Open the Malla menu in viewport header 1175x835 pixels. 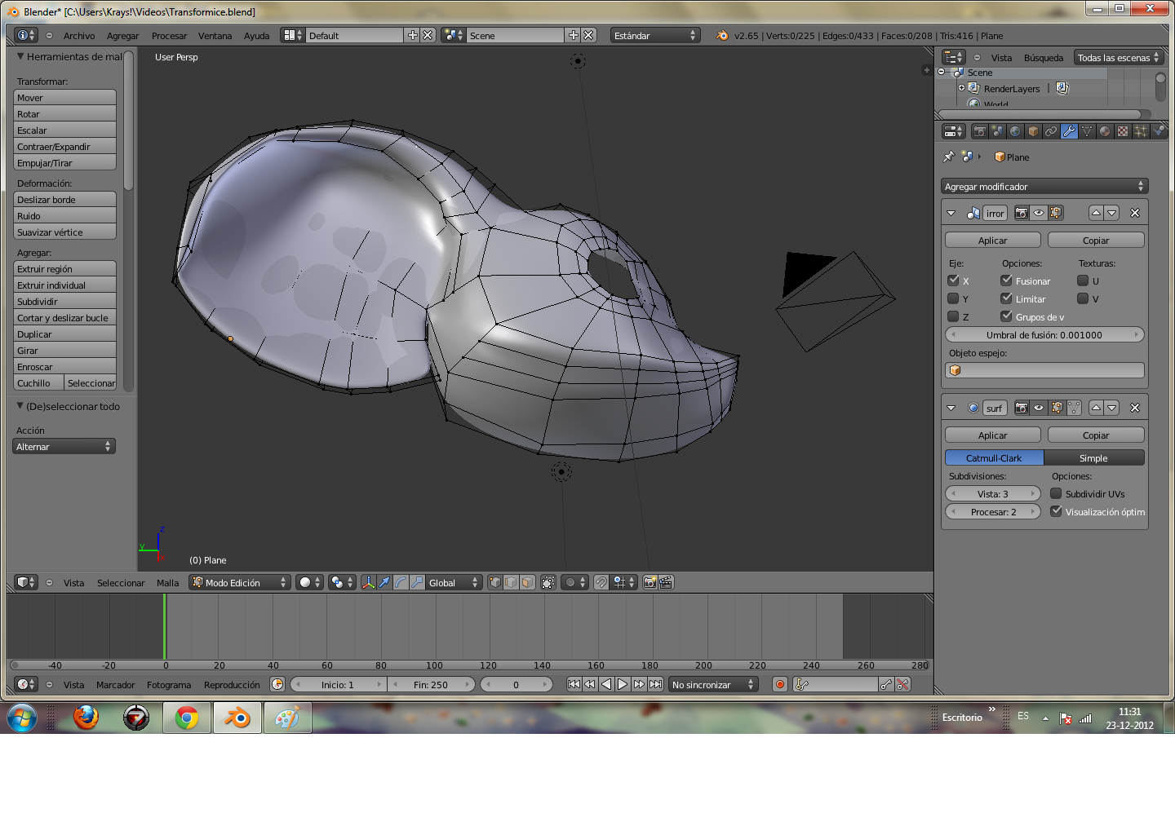(167, 583)
